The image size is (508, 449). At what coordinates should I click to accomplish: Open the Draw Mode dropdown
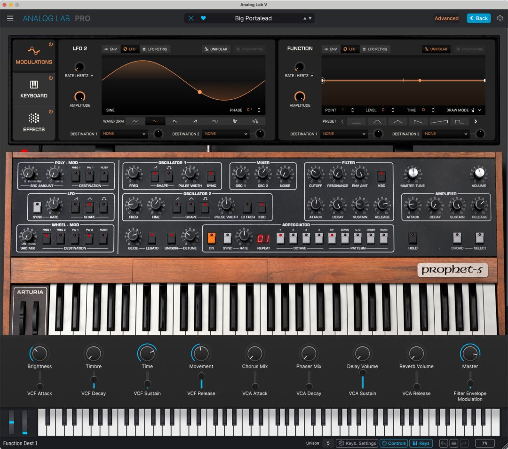click(464, 110)
